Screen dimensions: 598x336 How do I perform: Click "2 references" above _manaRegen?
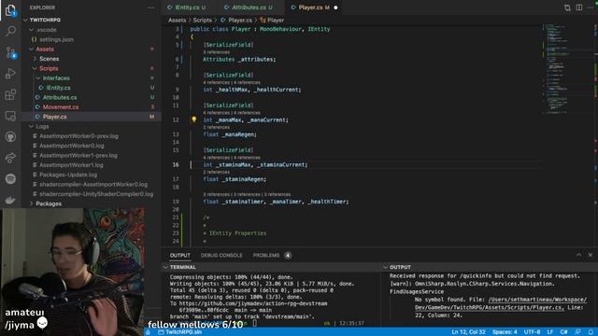coord(216,127)
